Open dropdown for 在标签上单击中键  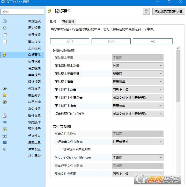coord(138,74)
